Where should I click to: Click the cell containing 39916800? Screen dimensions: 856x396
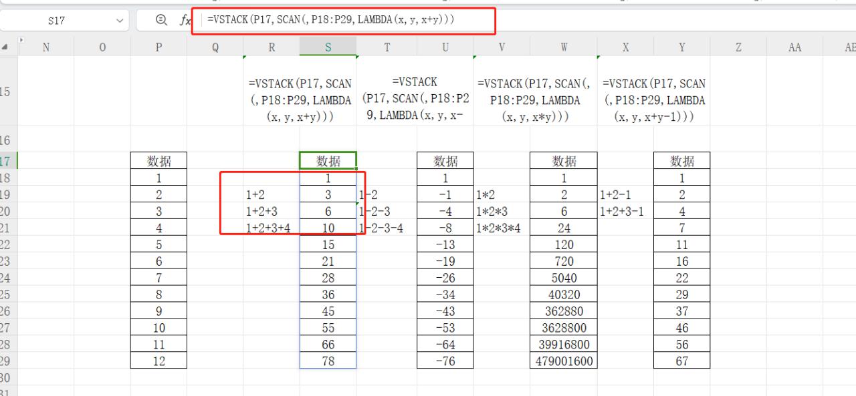[564, 345]
